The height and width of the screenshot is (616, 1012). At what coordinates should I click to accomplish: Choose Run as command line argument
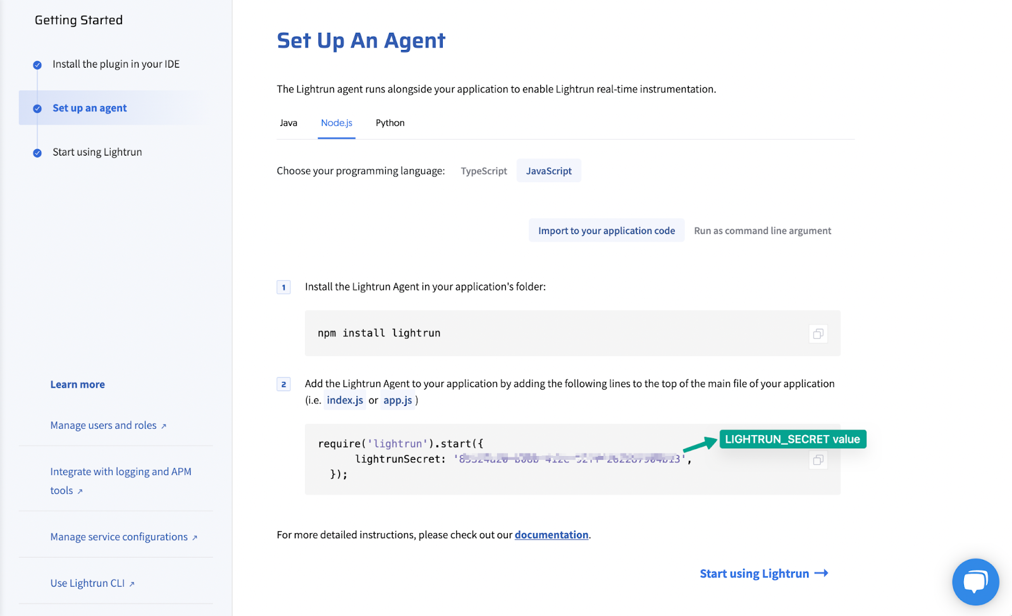[x=762, y=231]
